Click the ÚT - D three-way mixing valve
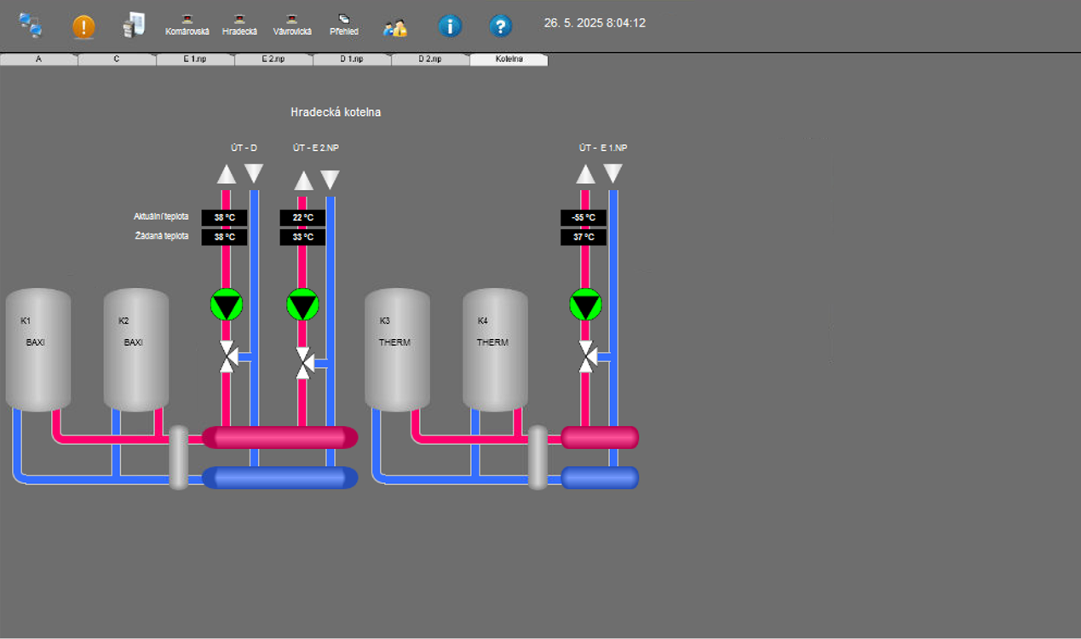Viewport: 1081px width, 639px height. (x=227, y=357)
